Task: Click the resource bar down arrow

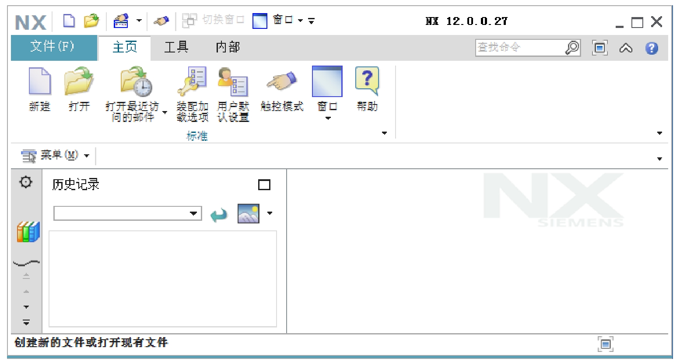Action: tap(26, 307)
